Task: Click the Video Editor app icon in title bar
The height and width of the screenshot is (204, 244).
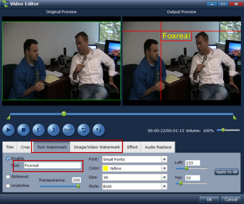Action: coord(5,4)
